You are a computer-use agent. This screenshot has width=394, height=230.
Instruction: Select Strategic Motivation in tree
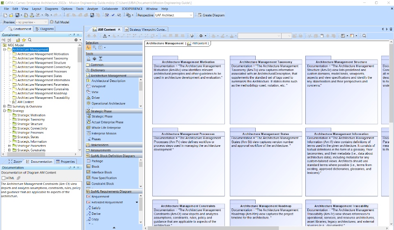coord(32,115)
